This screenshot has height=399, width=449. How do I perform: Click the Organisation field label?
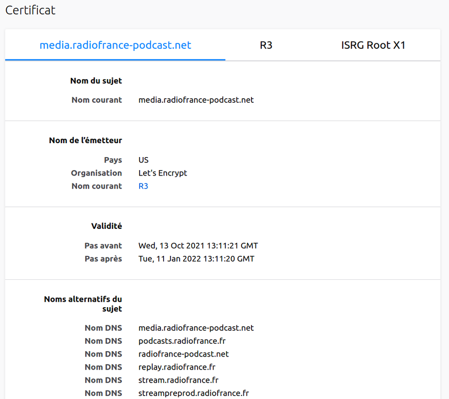coord(96,173)
